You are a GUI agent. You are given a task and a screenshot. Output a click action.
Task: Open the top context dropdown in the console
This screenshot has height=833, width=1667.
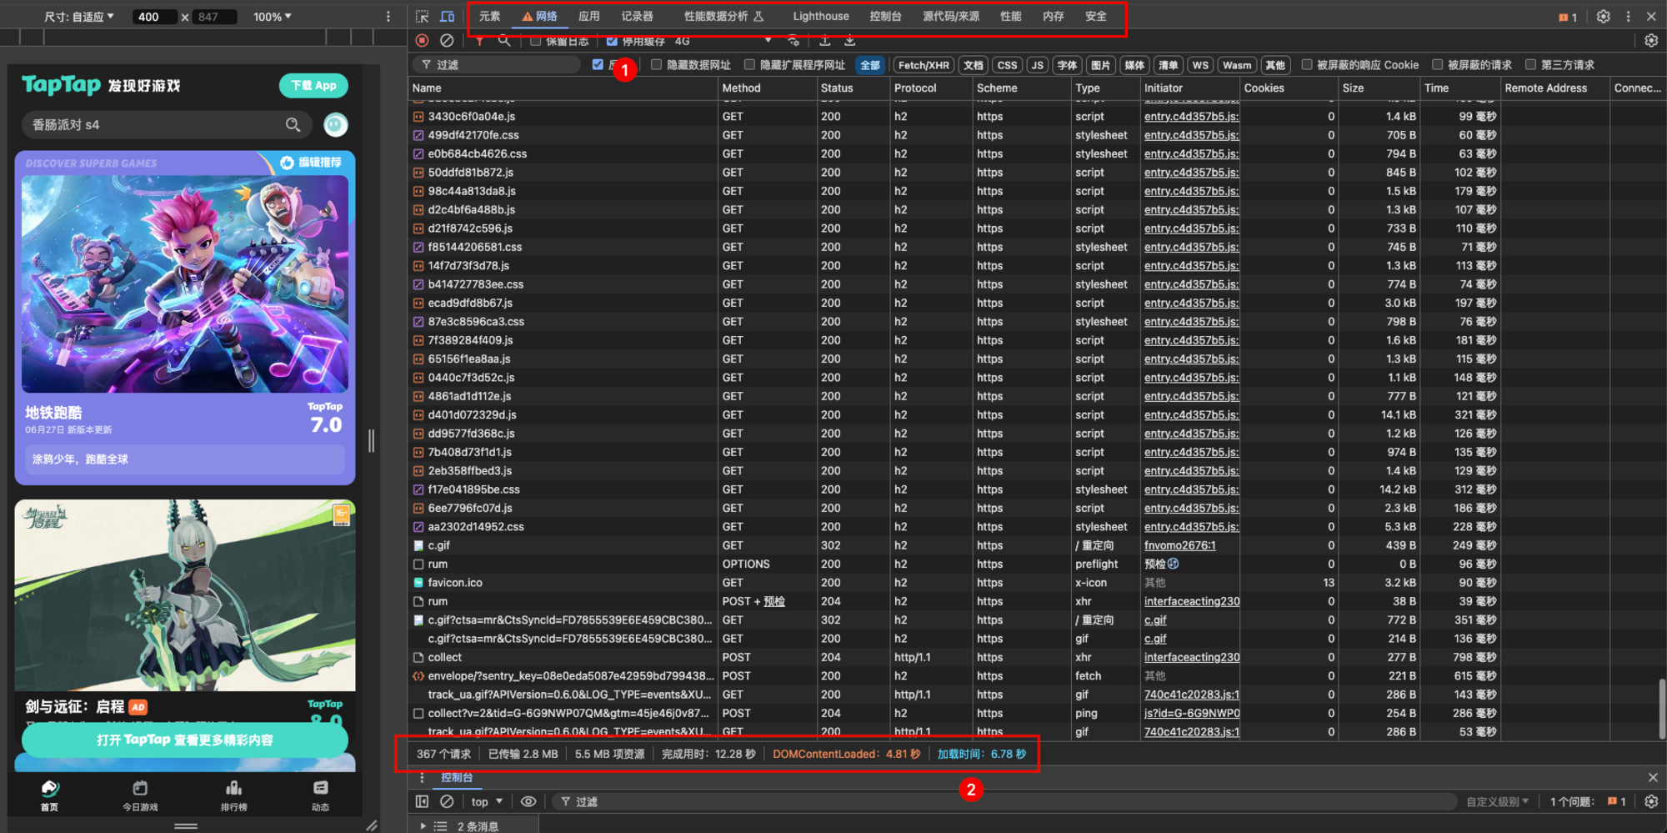point(487,801)
